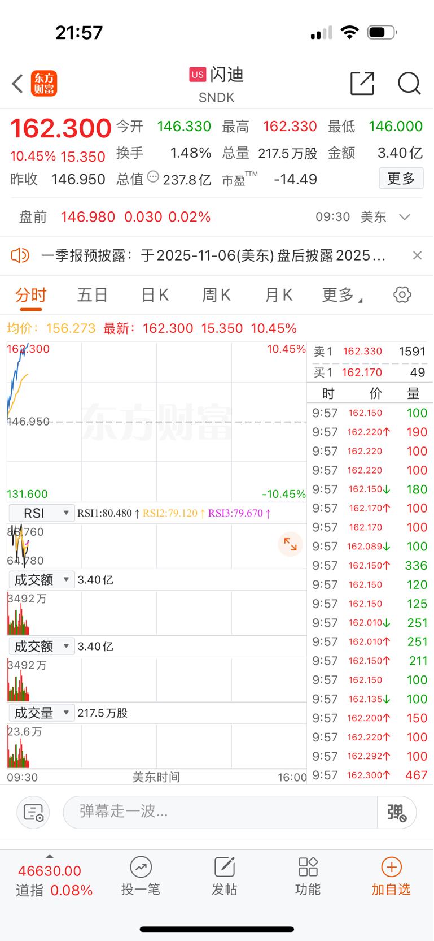Open the search magnifier icon
The width and height of the screenshot is (434, 941).
click(409, 84)
